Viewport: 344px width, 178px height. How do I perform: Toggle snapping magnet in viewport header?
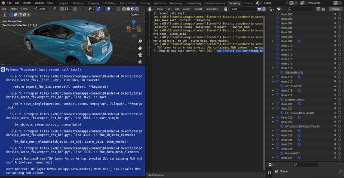point(62,9)
